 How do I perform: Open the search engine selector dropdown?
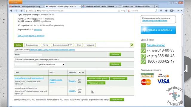pos(129,11)
